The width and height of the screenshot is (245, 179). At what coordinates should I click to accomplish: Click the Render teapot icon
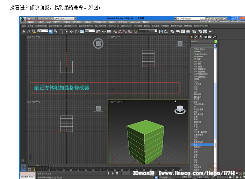[210, 31]
